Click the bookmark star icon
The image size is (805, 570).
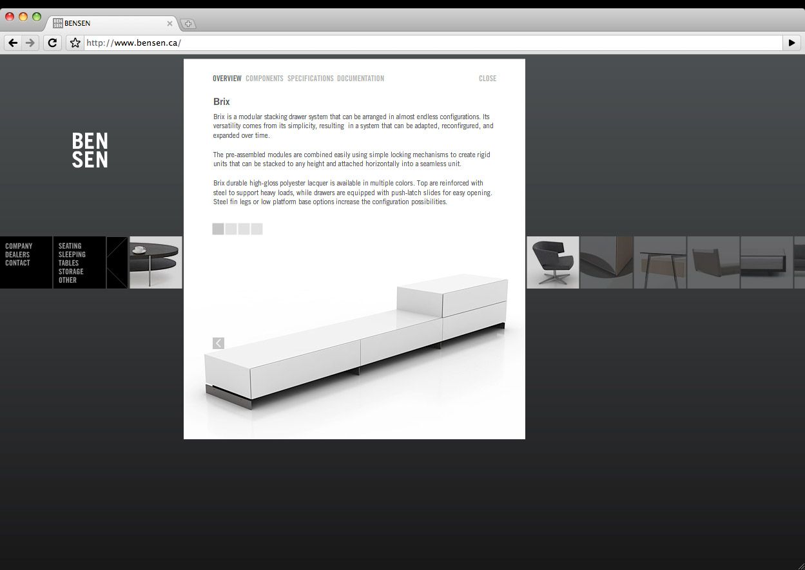(75, 43)
